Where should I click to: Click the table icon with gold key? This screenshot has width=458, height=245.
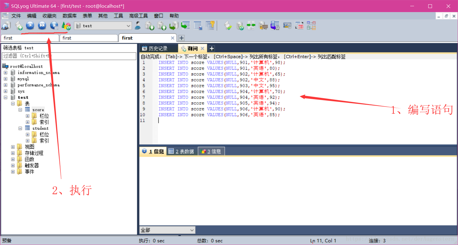coord(210,26)
